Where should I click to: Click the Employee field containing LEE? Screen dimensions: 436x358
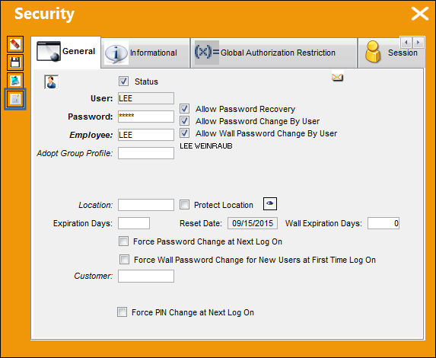click(x=146, y=135)
